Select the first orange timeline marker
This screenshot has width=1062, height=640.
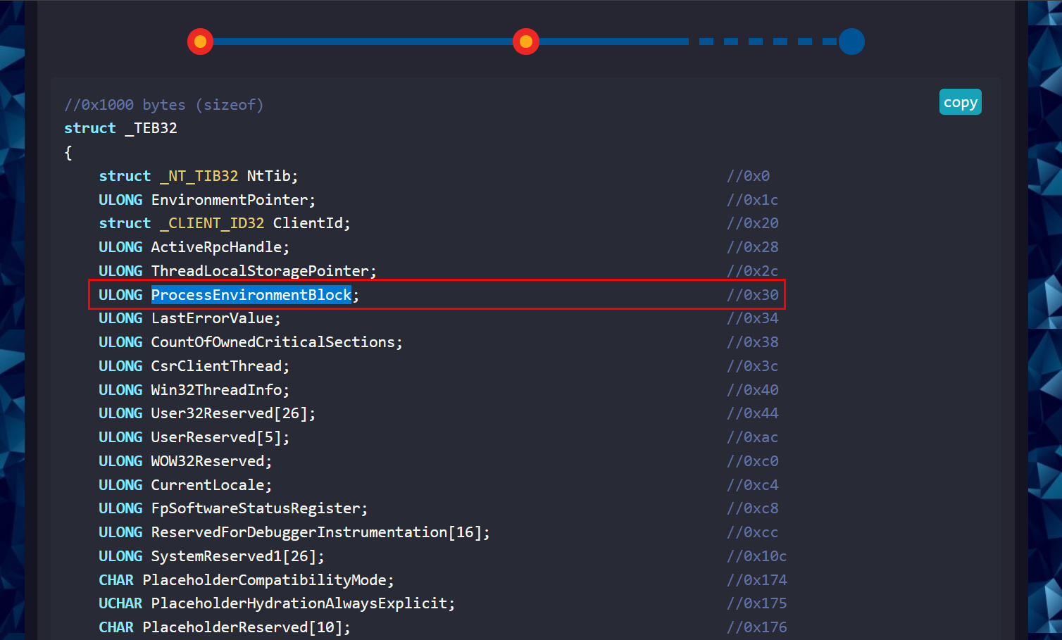click(x=200, y=42)
